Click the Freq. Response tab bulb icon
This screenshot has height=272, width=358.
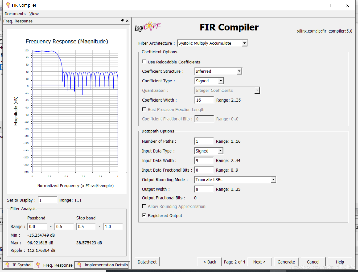tap(38, 265)
